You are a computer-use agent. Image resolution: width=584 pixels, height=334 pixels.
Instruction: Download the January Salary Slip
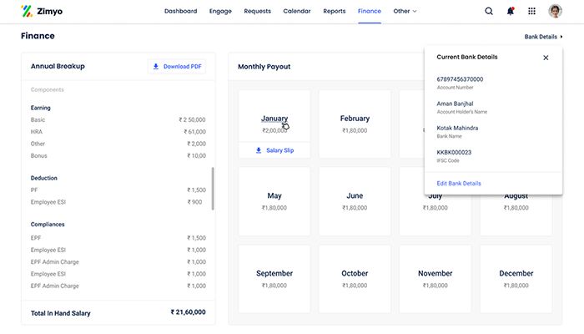click(x=274, y=150)
